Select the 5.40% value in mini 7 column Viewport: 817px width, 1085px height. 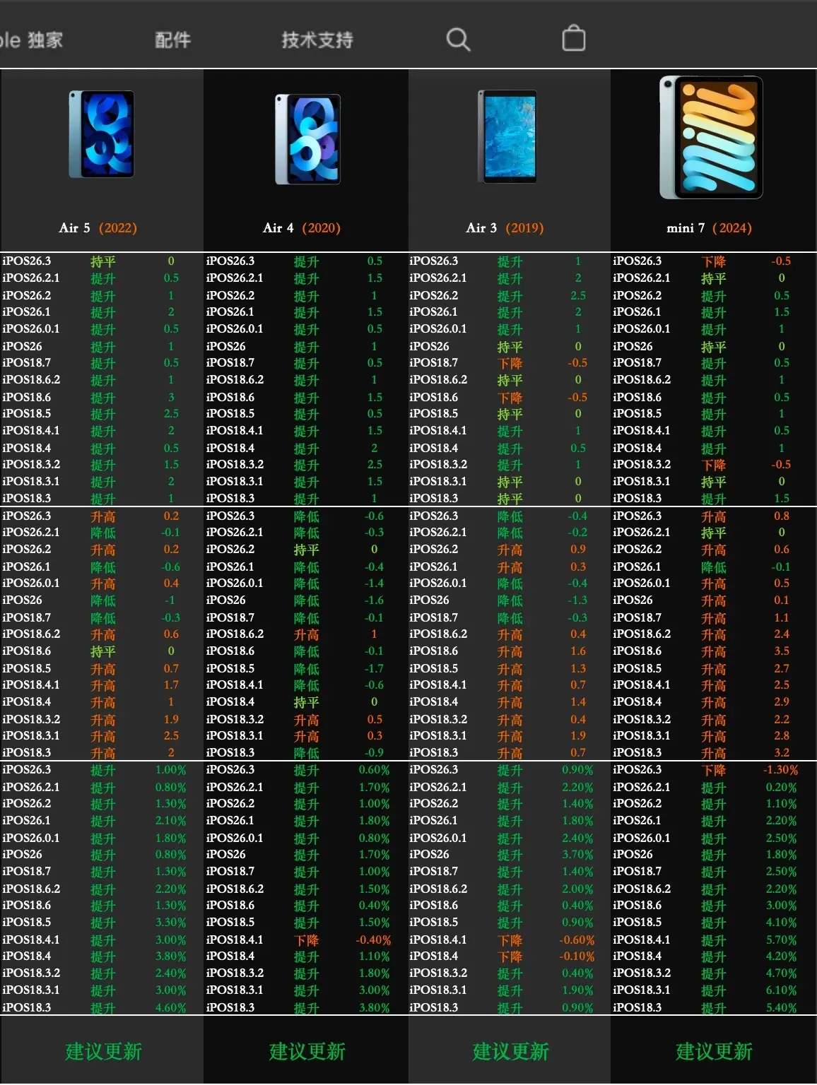pos(782,1007)
